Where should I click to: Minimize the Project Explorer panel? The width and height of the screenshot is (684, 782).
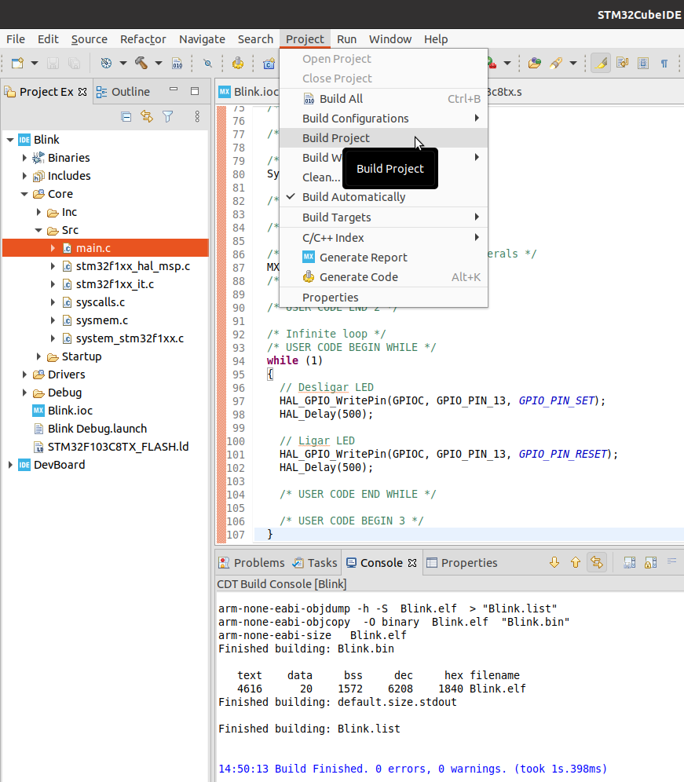pyautogui.click(x=174, y=90)
